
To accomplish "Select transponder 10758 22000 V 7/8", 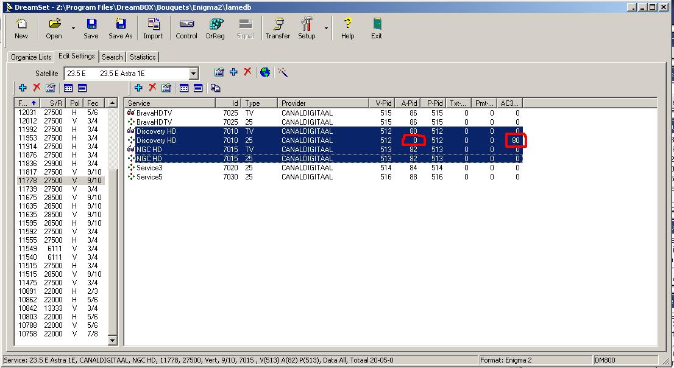I will tap(60, 334).
